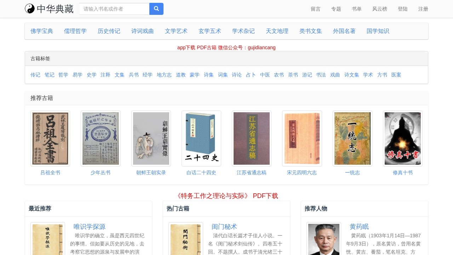Screen dimensions: 453x255
Task: Click the search magnifier icon
Action: tap(156, 9)
